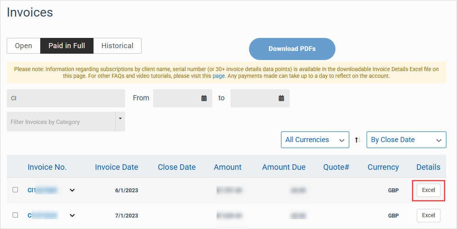This screenshot has width=457, height=229.
Task: Expand the second invoice row chevron
Action: (x=72, y=216)
